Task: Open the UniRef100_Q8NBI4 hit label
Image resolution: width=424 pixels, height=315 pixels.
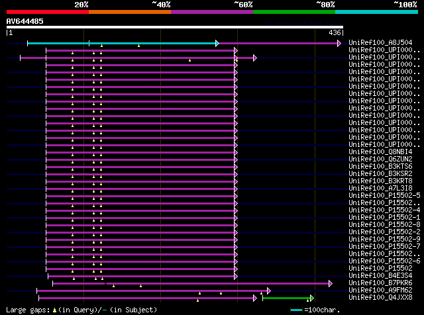Action: coord(380,152)
